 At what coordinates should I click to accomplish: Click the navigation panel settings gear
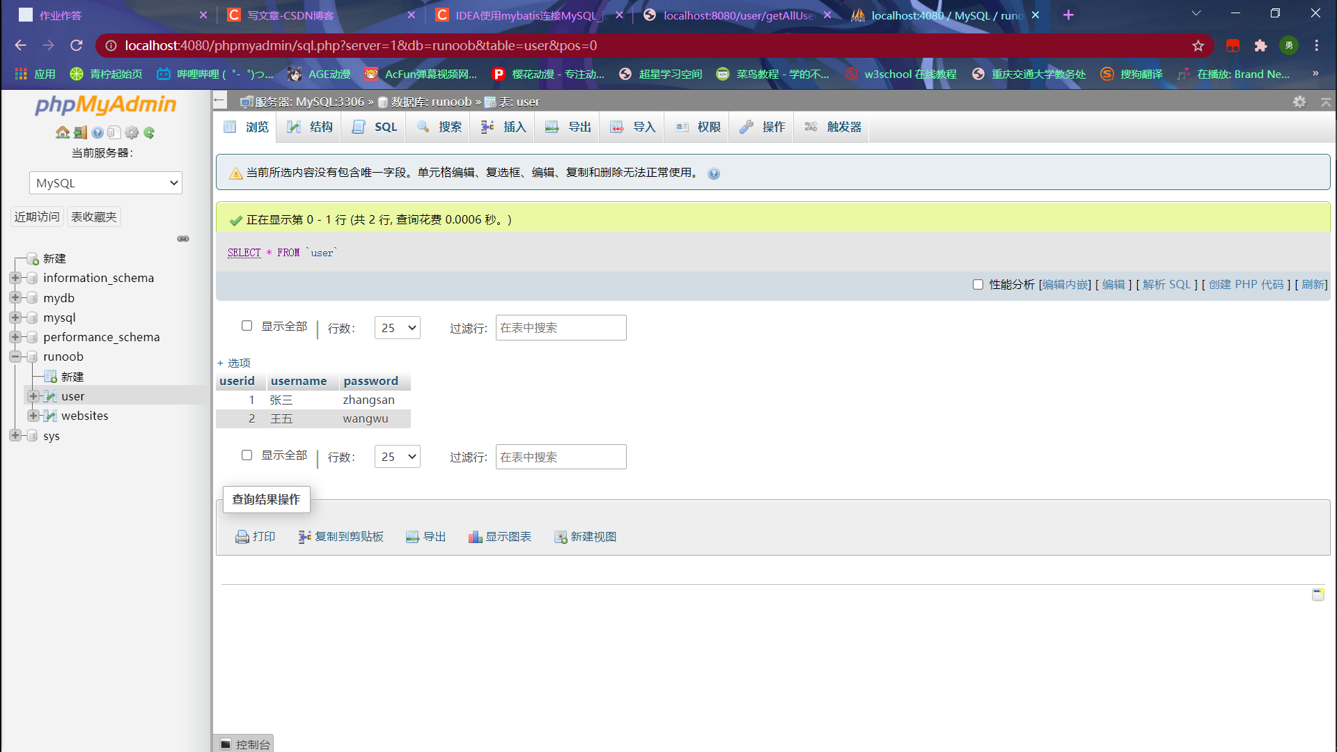tap(132, 132)
